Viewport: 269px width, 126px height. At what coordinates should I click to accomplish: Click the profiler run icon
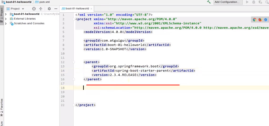coord(267,2)
